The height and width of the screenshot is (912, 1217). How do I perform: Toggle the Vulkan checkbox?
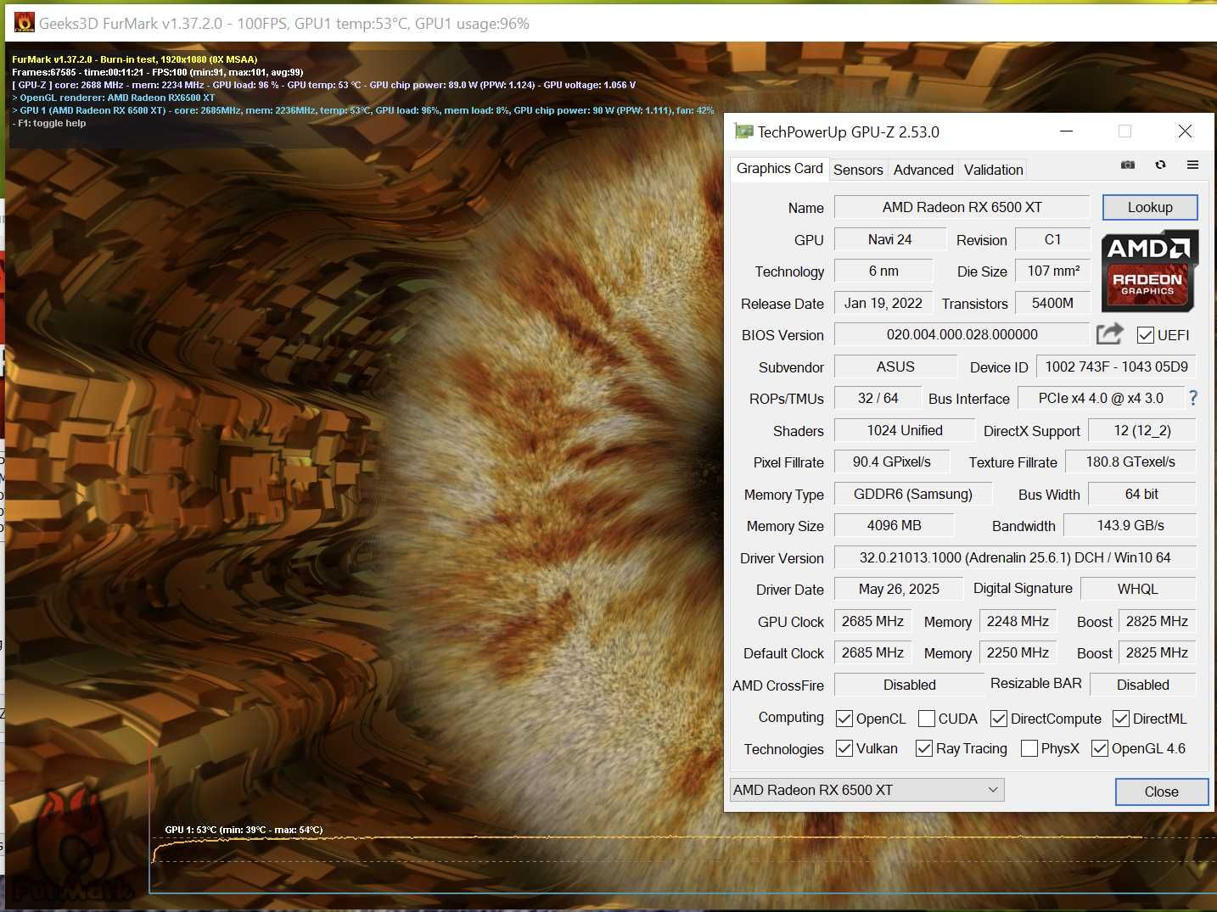click(844, 748)
